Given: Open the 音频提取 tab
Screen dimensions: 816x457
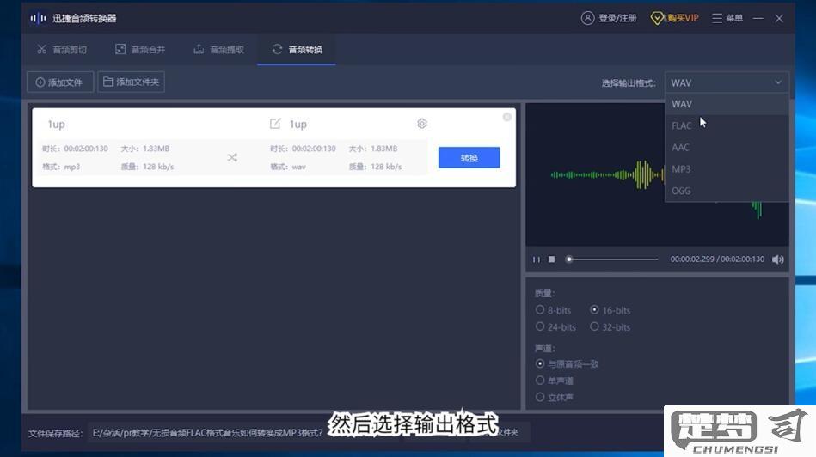Looking at the screenshot, I should click(x=218, y=49).
